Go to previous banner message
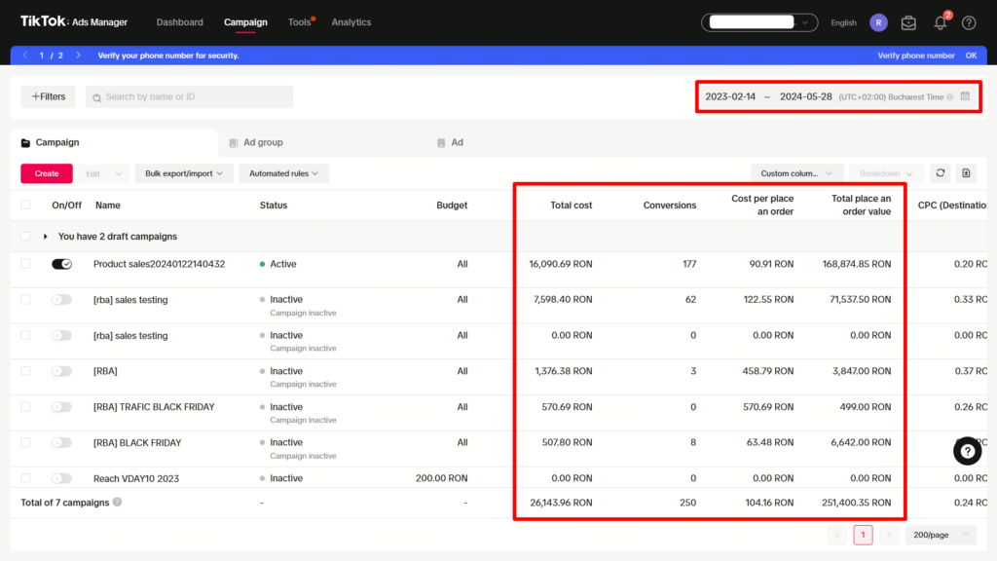Screen dimensions: 997x561 24,56
